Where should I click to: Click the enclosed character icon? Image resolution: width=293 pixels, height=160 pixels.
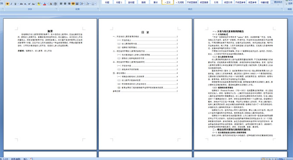click(x=55, y=4)
